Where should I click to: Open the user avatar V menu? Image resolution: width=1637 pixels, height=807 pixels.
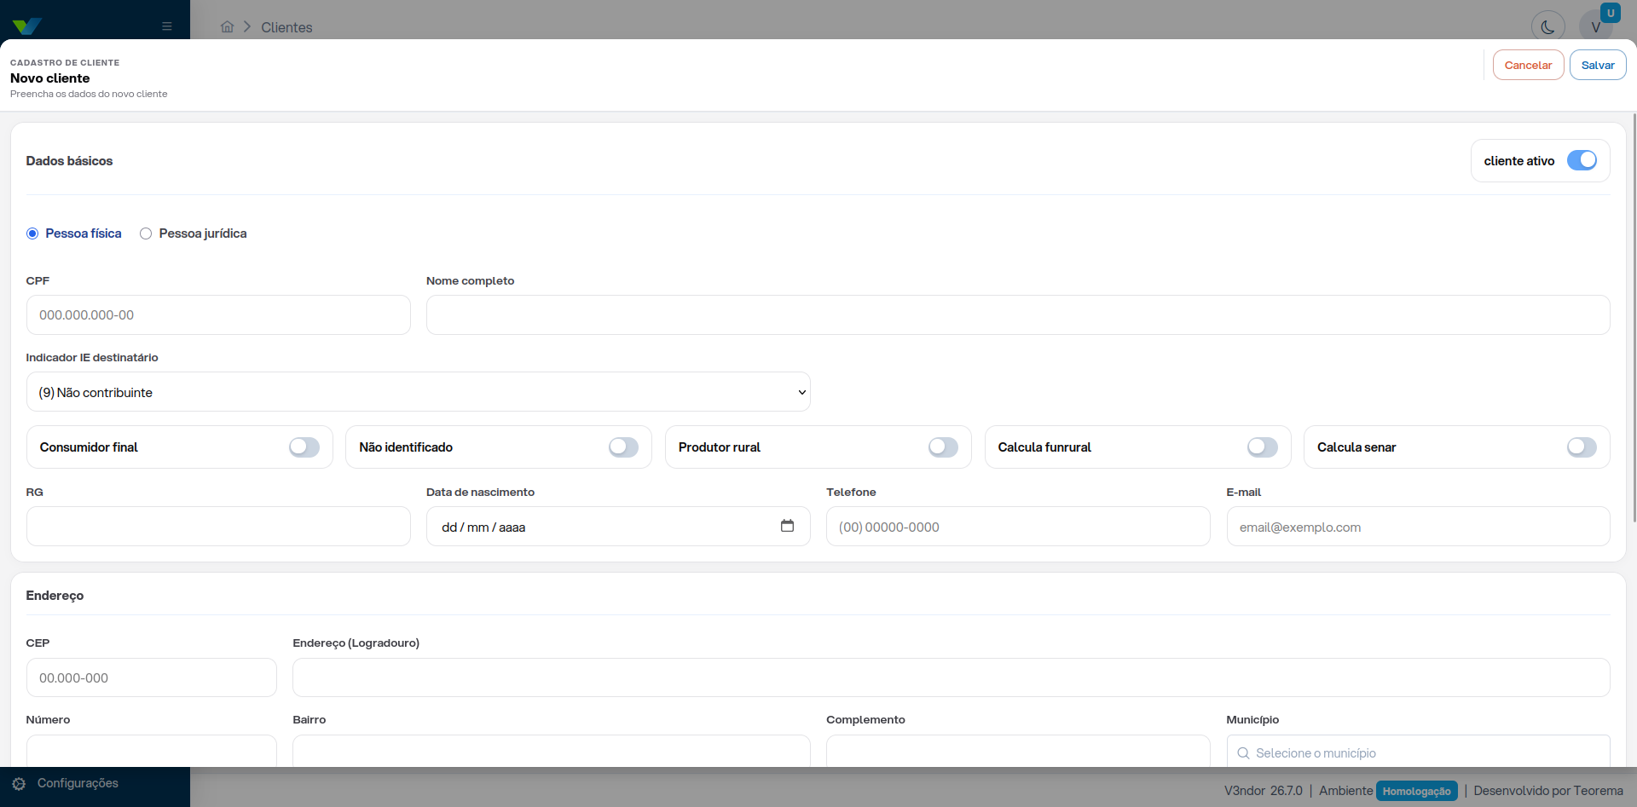click(x=1596, y=27)
